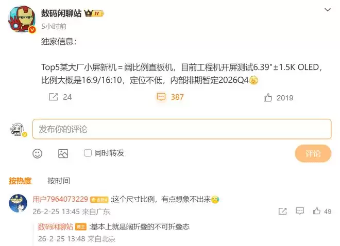Open the 数码闲聊站 post author name

(x=61, y=13)
